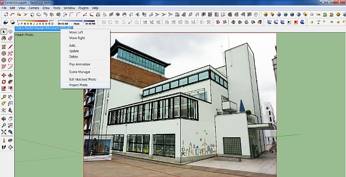The width and height of the screenshot is (346, 177).
Task: Select the Freehand squiggle tool
Action: [x=11, y=53]
